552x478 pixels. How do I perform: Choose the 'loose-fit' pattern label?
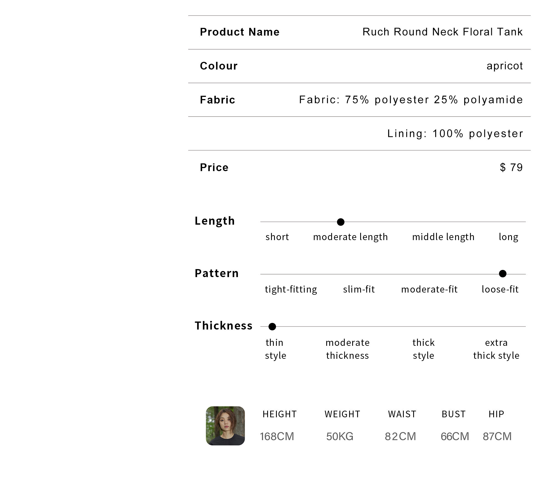tap(500, 289)
